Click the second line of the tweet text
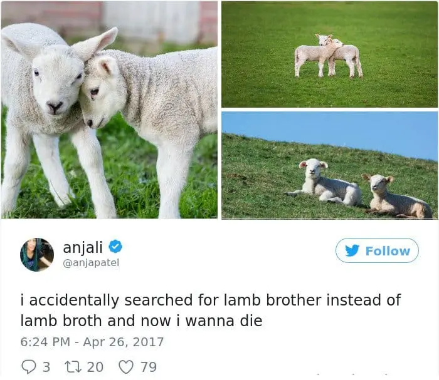Image resolution: width=439 pixels, height=380 pixels. coord(141,321)
